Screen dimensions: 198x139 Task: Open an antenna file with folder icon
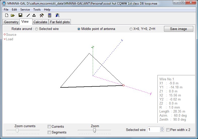tap(13, 15)
